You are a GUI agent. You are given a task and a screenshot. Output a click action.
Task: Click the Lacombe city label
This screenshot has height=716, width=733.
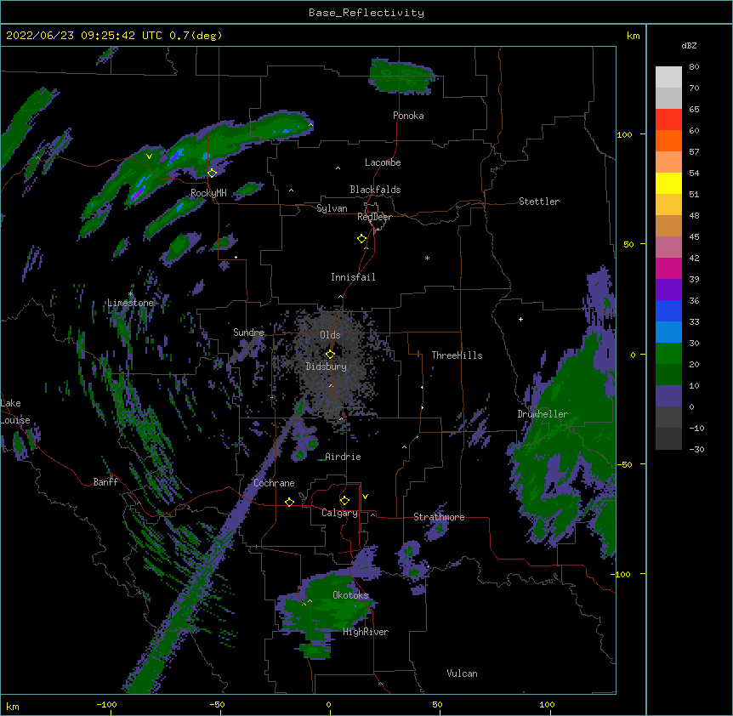tap(383, 162)
